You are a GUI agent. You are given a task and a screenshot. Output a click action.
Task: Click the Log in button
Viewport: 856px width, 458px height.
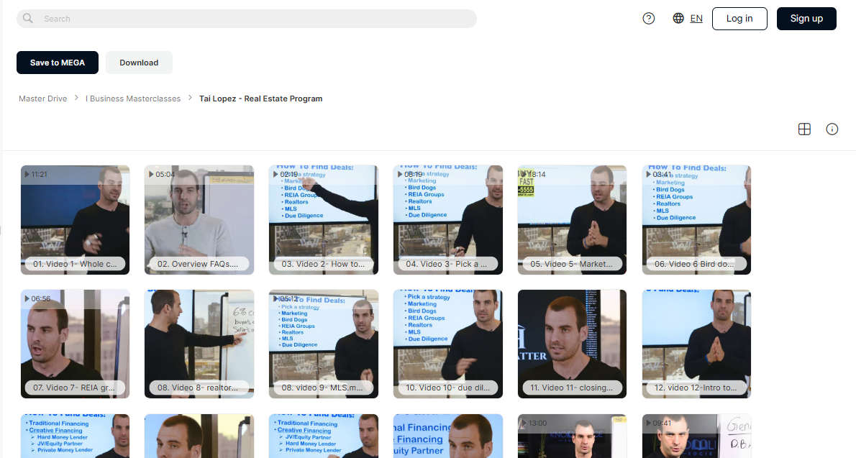pyautogui.click(x=739, y=19)
